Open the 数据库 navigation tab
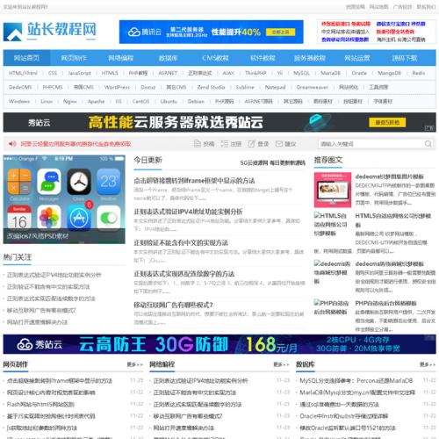Screen dimensions: 439x439 168,58
